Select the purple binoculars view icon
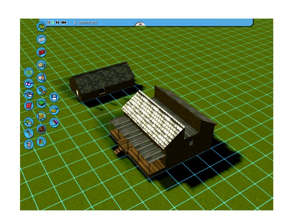The image size is (297, 223). pyautogui.click(x=29, y=83)
